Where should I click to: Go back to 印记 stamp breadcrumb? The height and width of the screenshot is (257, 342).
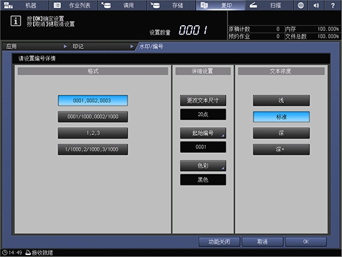point(103,46)
